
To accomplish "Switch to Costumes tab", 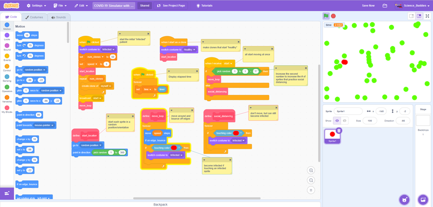I will pos(34,17).
